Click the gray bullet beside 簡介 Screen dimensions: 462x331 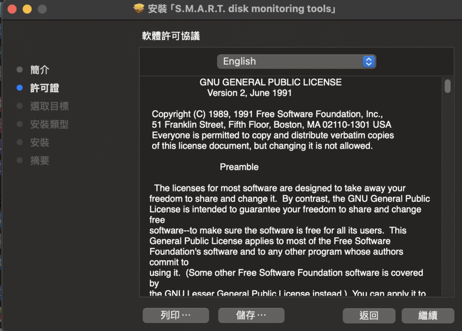tap(19, 70)
